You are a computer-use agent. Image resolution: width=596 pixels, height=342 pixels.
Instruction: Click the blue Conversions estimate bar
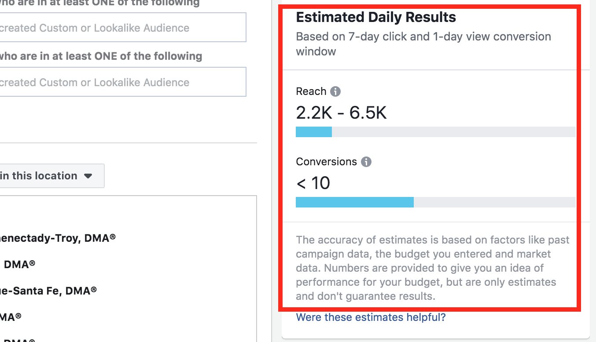point(354,202)
